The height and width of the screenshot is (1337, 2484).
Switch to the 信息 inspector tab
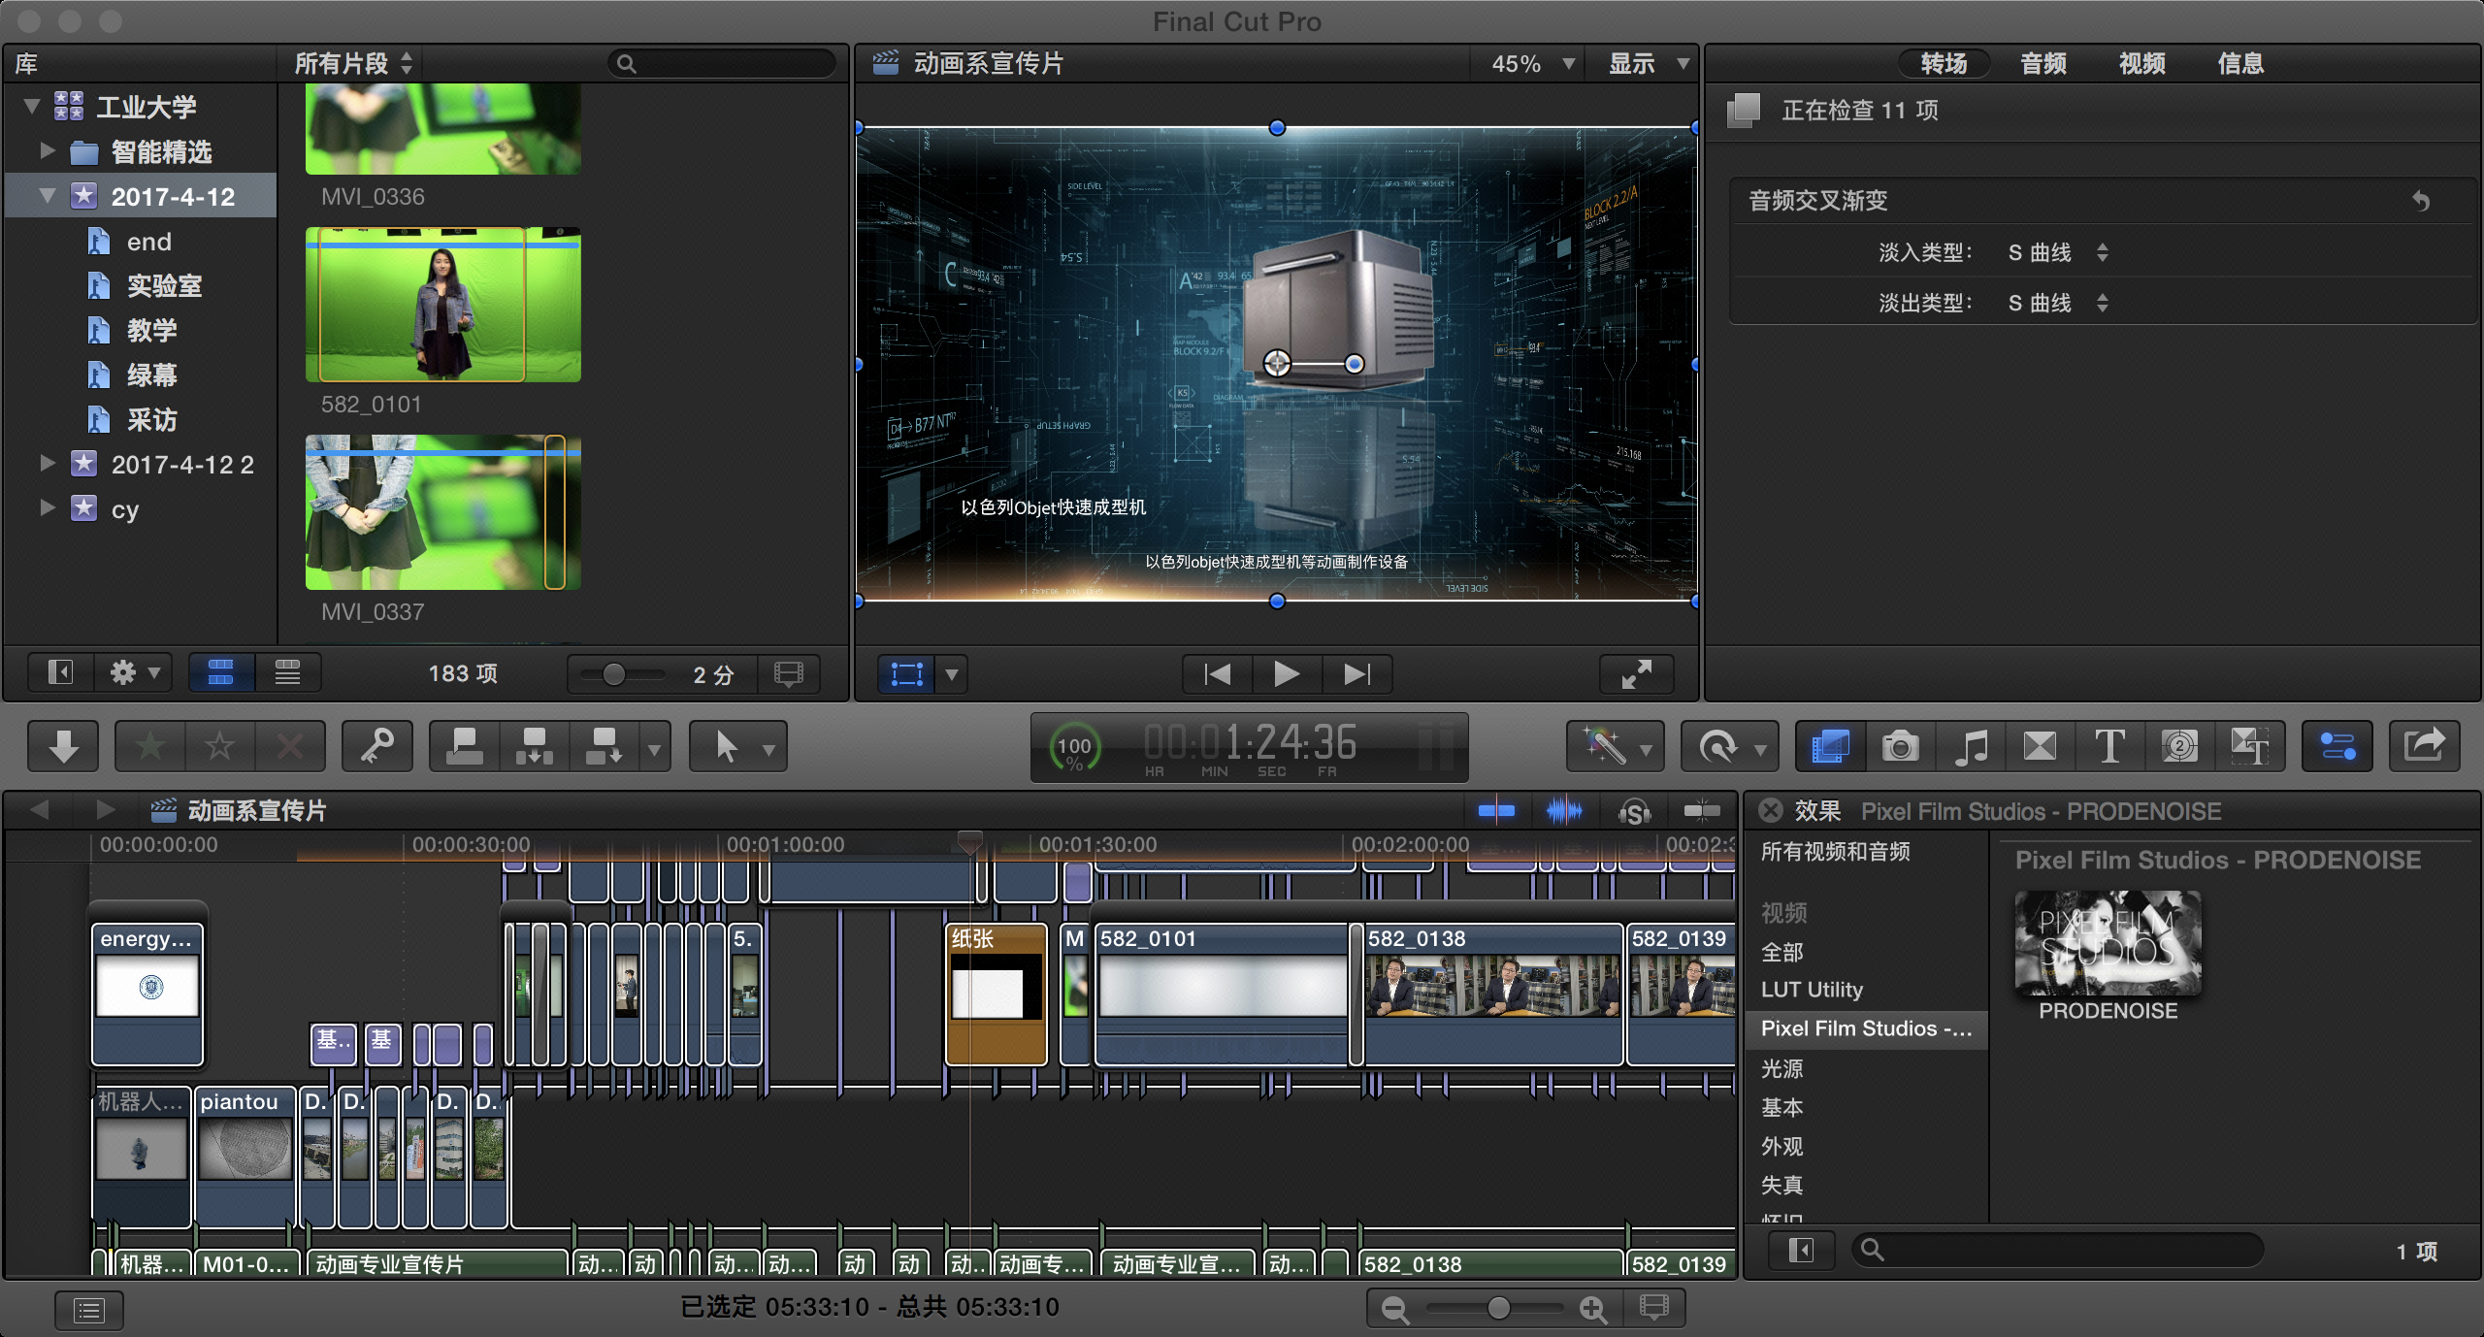[2239, 64]
